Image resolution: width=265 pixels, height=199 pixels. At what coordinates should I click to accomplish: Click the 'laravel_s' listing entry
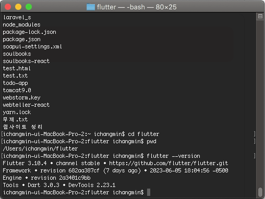tap(17, 17)
